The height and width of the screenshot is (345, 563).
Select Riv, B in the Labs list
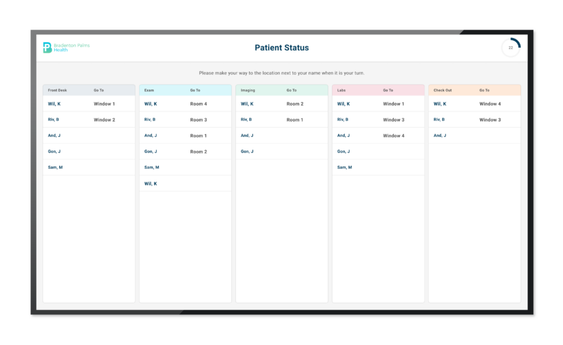pyautogui.click(x=343, y=120)
